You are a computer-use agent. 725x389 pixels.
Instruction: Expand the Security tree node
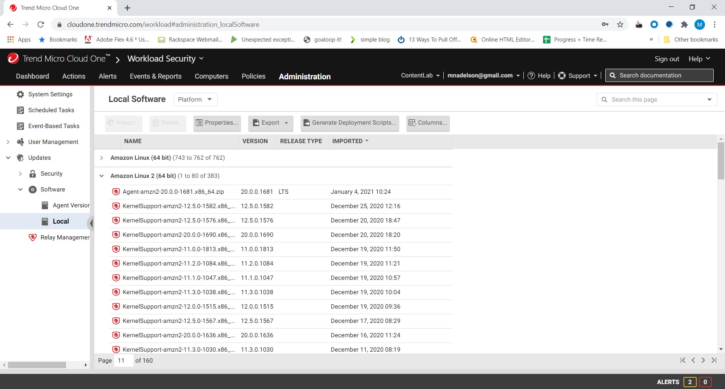pos(20,174)
